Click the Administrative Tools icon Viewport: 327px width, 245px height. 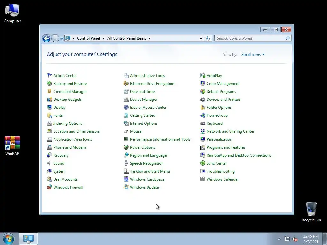[126, 75]
